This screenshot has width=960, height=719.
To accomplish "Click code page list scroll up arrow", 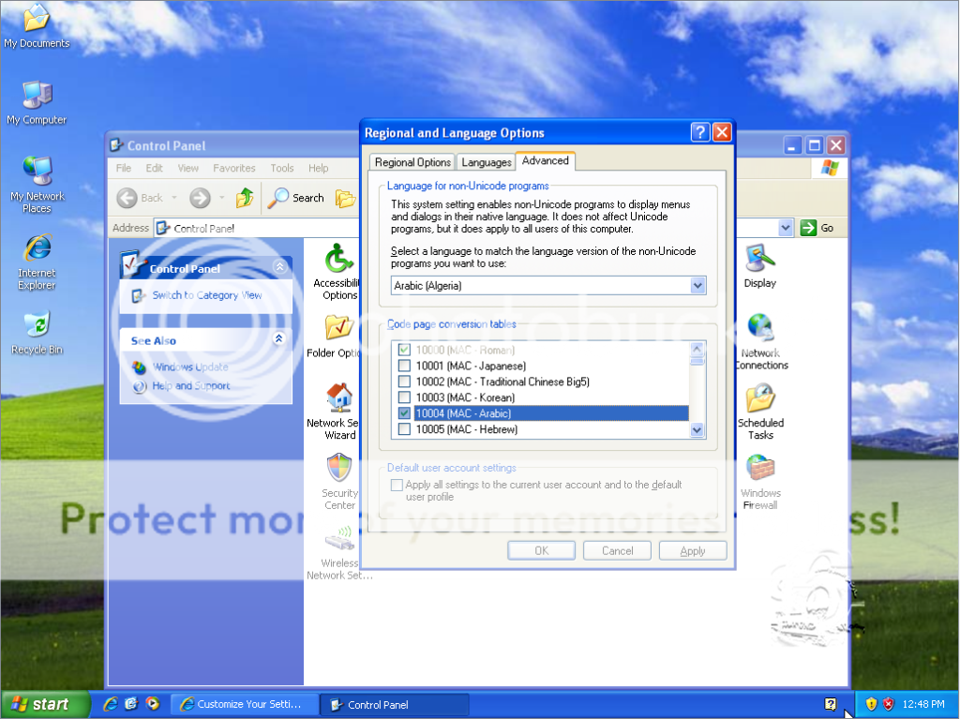I will tap(697, 349).
